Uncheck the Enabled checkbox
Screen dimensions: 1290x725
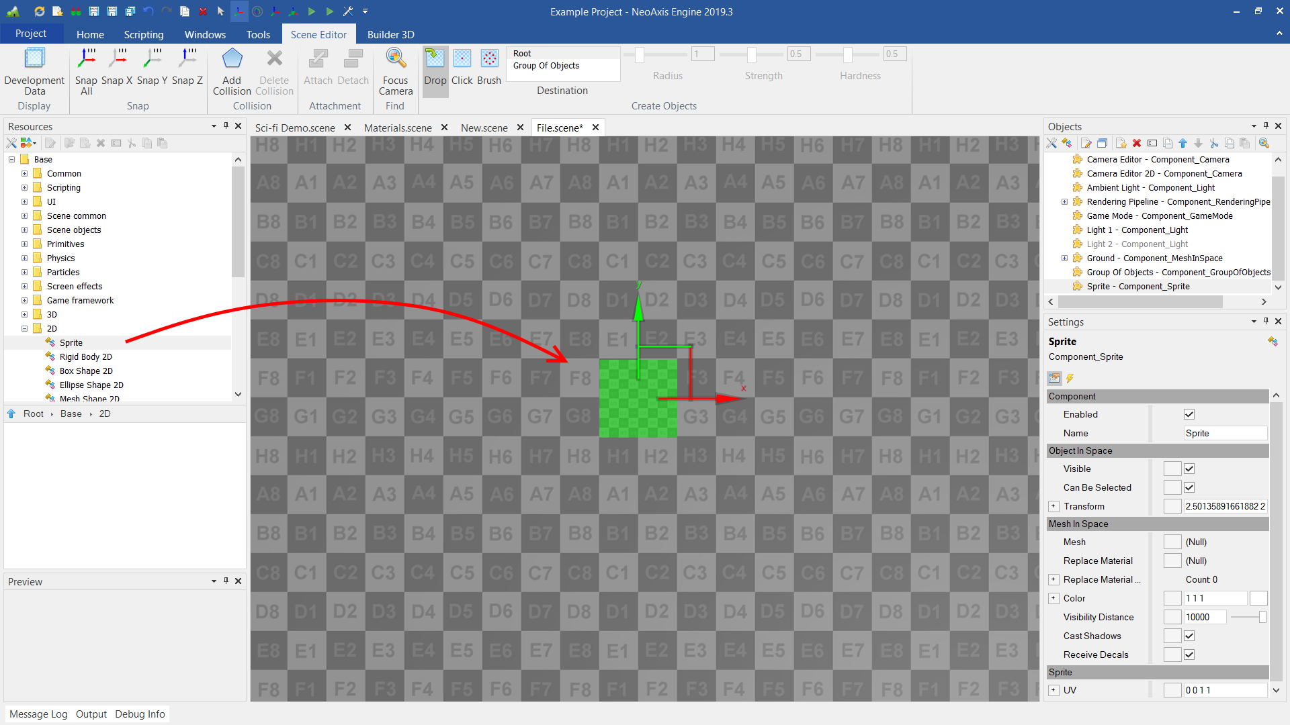pyautogui.click(x=1189, y=414)
